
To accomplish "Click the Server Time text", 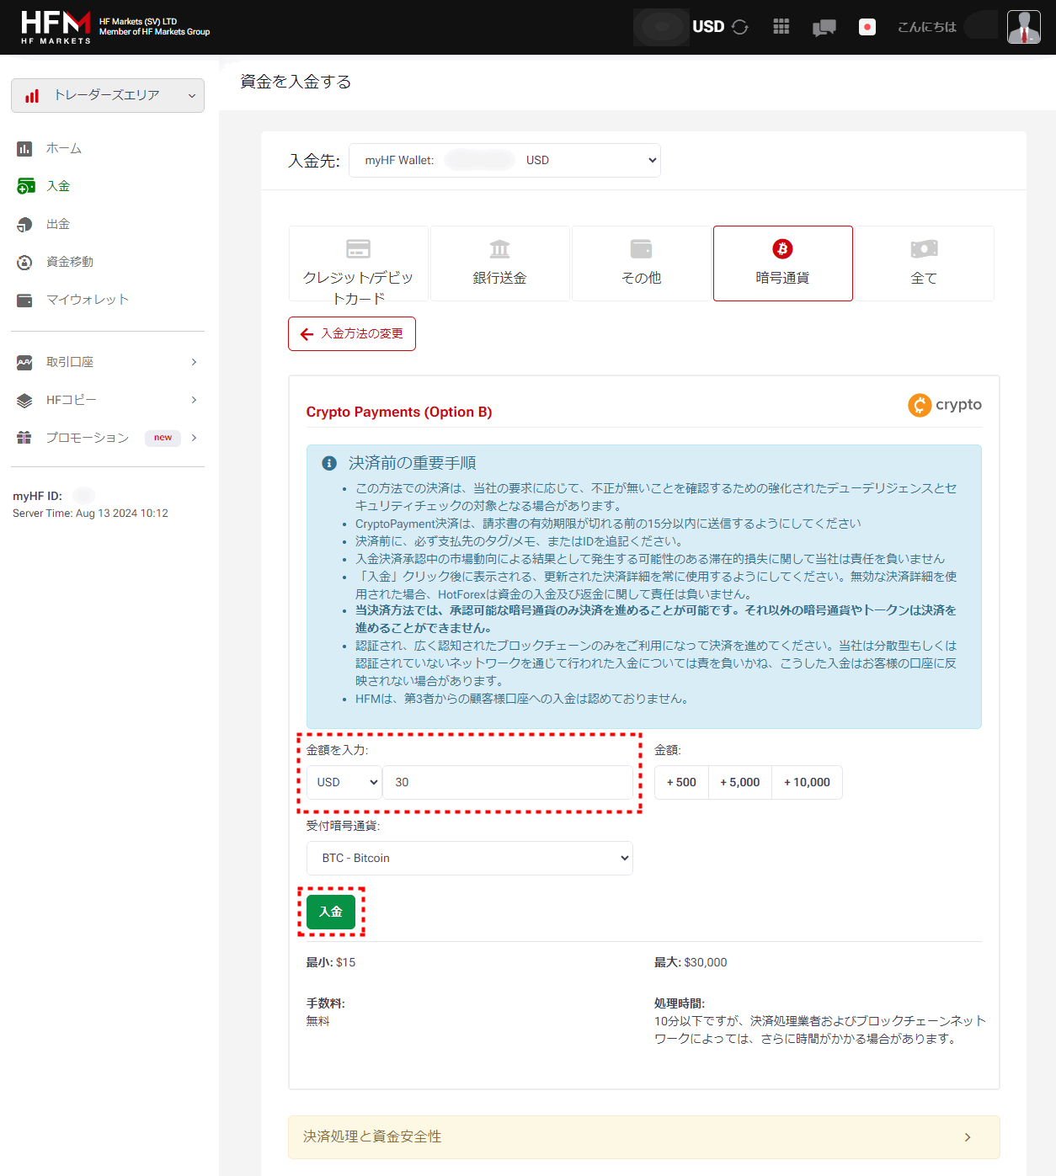I will pyautogui.click(x=90, y=514).
